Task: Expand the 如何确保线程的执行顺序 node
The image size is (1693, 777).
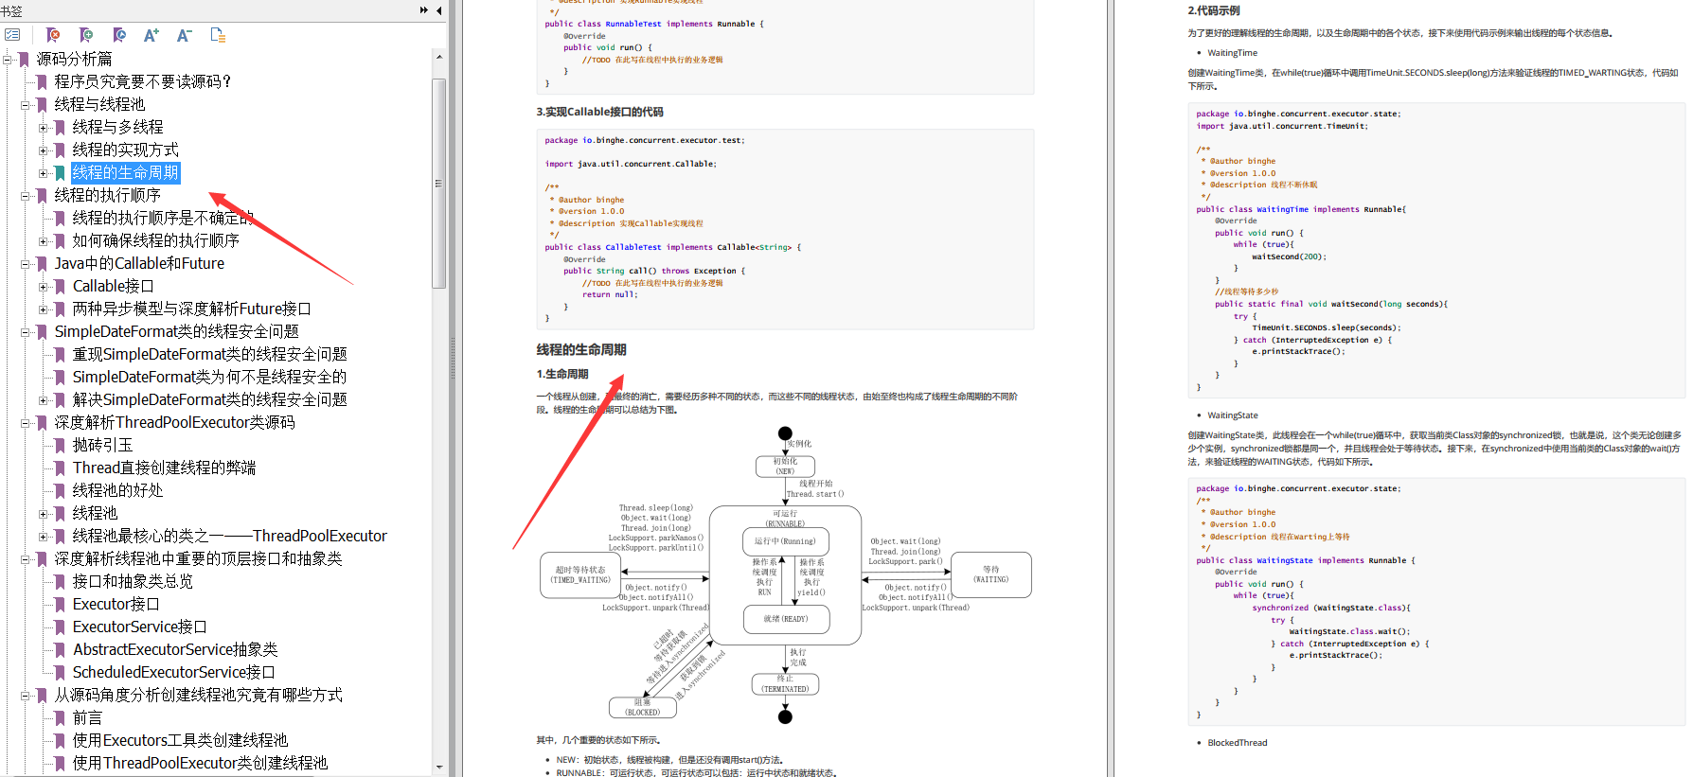Action: click(44, 240)
